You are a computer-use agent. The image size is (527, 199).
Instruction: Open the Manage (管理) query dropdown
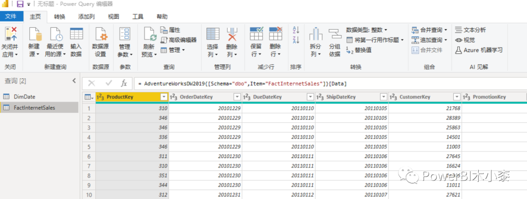[x=173, y=50]
